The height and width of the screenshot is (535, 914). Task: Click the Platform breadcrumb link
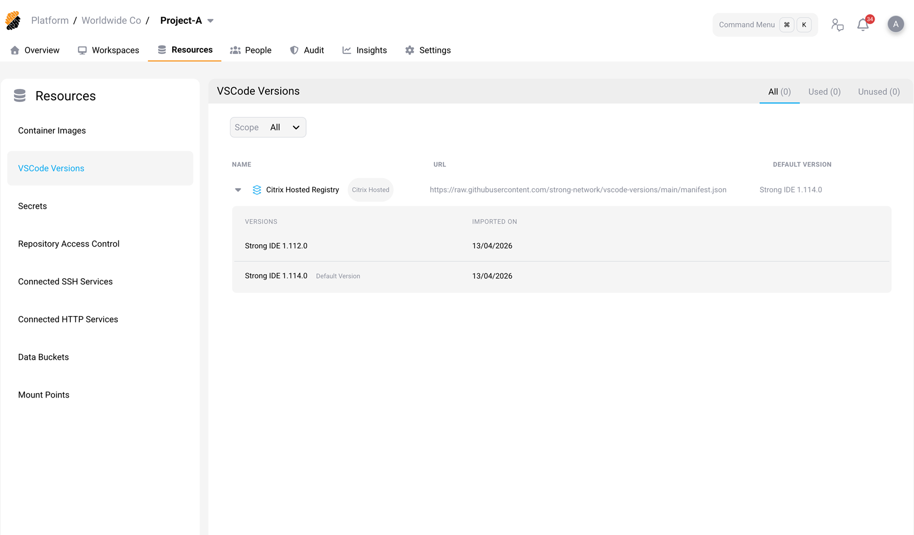pos(50,20)
